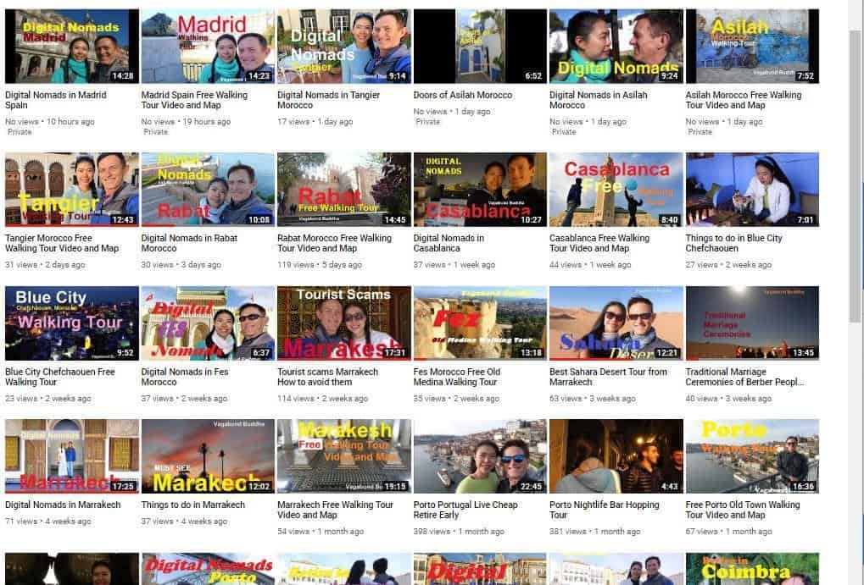The height and width of the screenshot is (585, 864).
Task: Play Things to do in Blue City Chefchaouen
Action: [752, 190]
